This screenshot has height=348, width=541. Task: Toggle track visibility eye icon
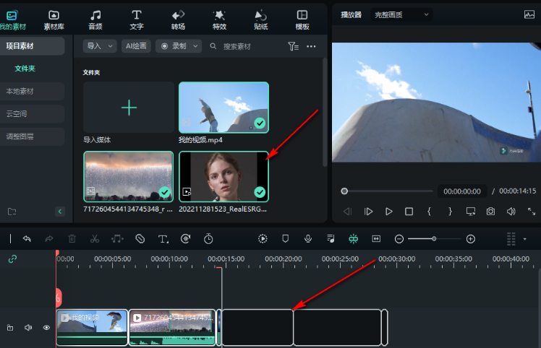pyautogui.click(x=46, y=328)
